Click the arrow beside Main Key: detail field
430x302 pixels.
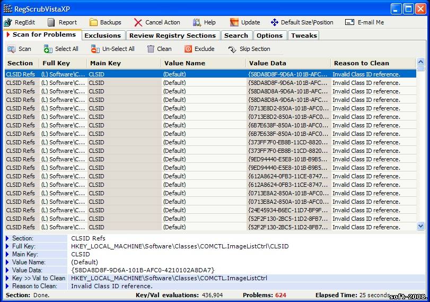(x=7, y=254)
